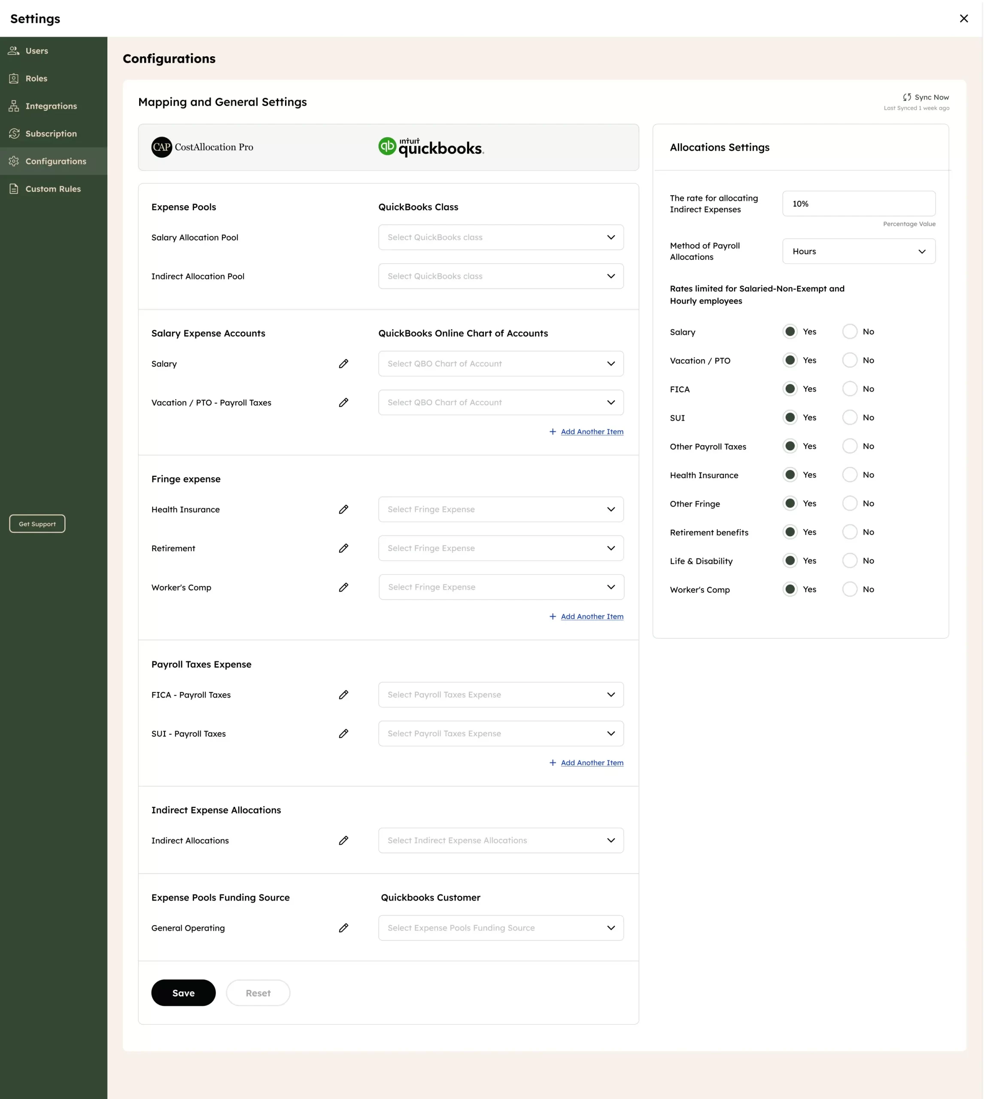Screen dimensions: 984x1099
Task: Click the Save button
Action: pyautogui.click(x=183, y=993)
